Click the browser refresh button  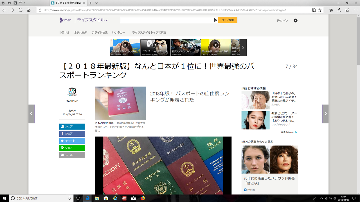[x=21, y=10]
